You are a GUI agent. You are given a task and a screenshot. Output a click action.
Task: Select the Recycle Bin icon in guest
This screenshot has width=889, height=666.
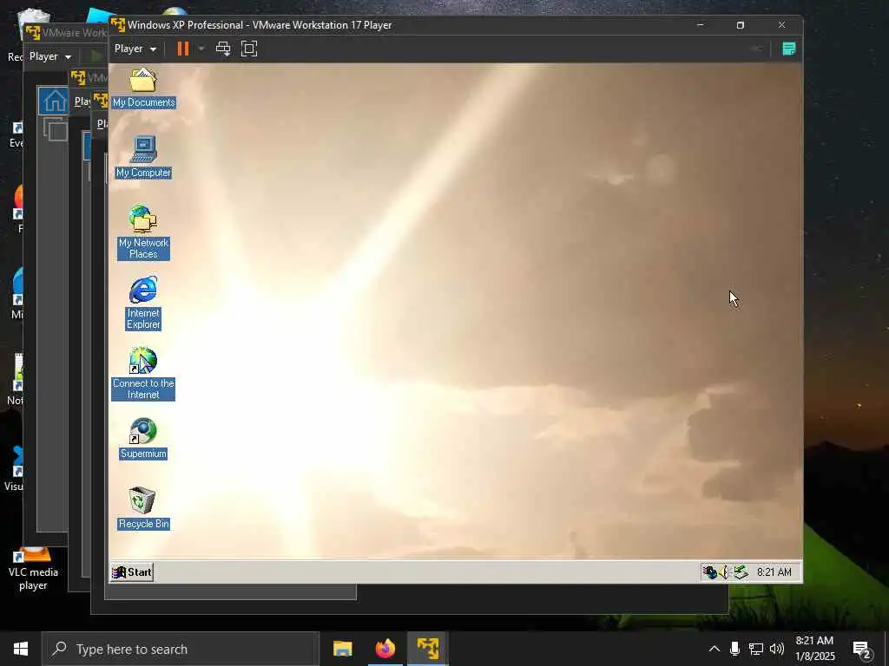click(143, 508)
